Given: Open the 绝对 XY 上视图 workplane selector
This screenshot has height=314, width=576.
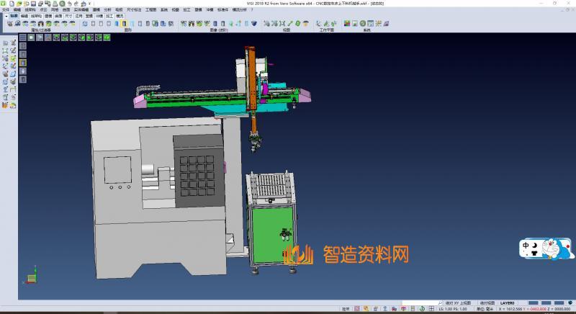Looking at the screenshot, I should 459,303.
